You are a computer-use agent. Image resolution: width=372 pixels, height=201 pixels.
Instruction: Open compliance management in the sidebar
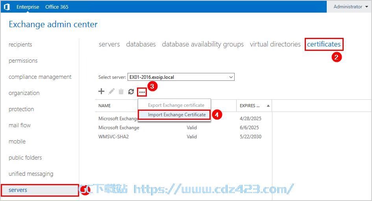pyautogui.click(x=40, y=77)
